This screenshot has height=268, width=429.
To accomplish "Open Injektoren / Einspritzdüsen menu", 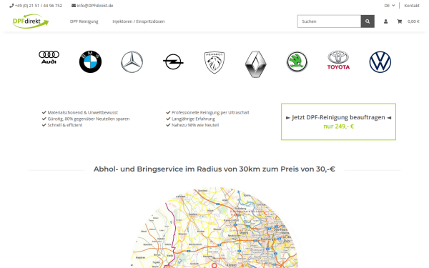I will 139,21.
